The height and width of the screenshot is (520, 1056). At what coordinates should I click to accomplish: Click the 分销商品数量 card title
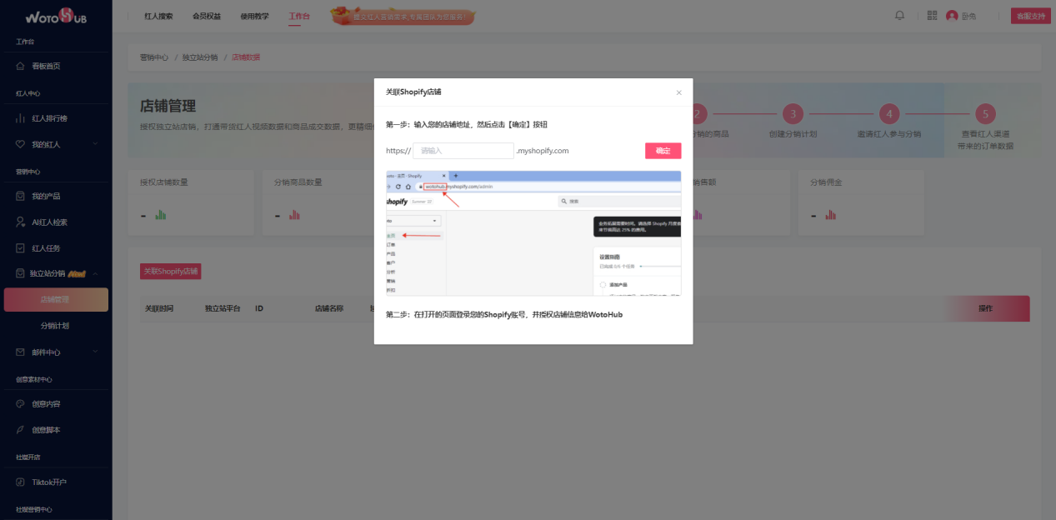point(298,182)
